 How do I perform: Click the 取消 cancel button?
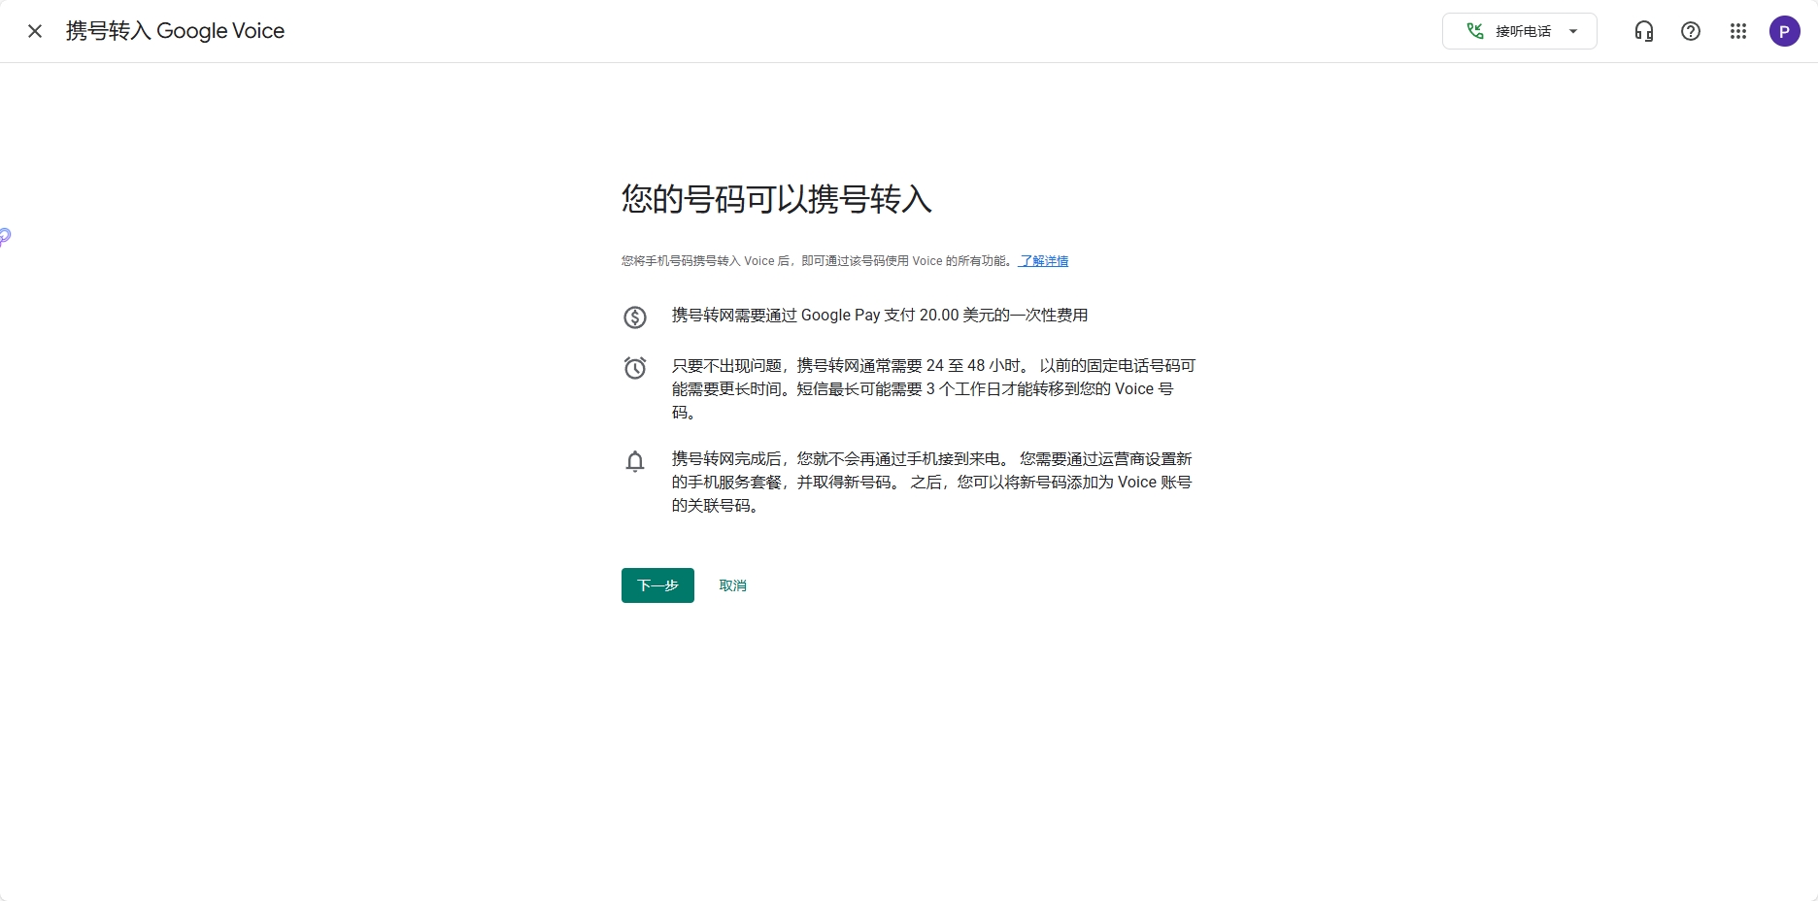point(733,585)
